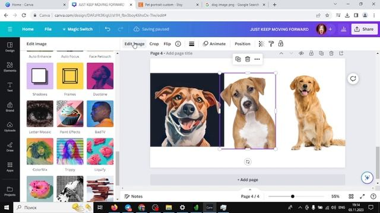Screen dimensions: 380x213
Task: Enter fullscreen present mode
Action: coord(362,196)
